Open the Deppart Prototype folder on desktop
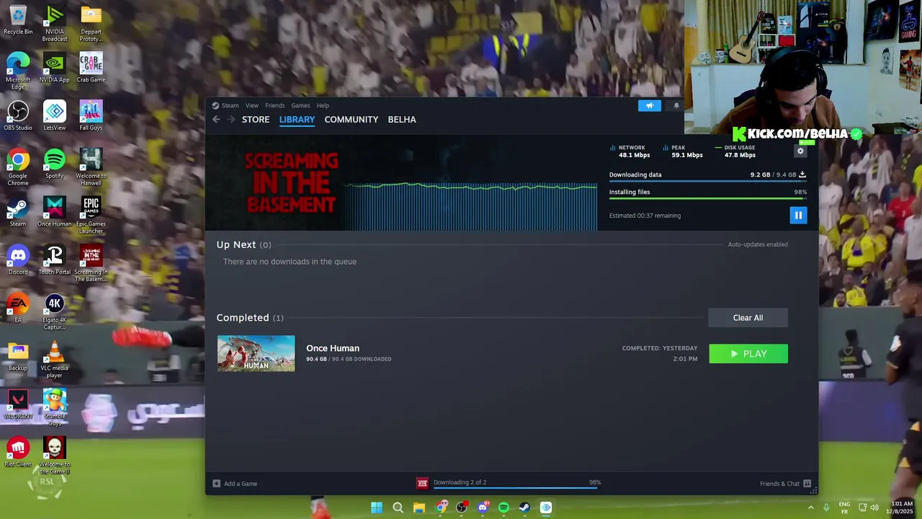 pos(91,24)
